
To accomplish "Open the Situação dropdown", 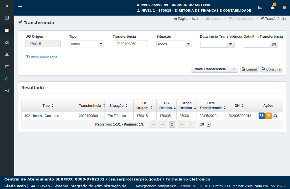I will (x=174, y=44).
